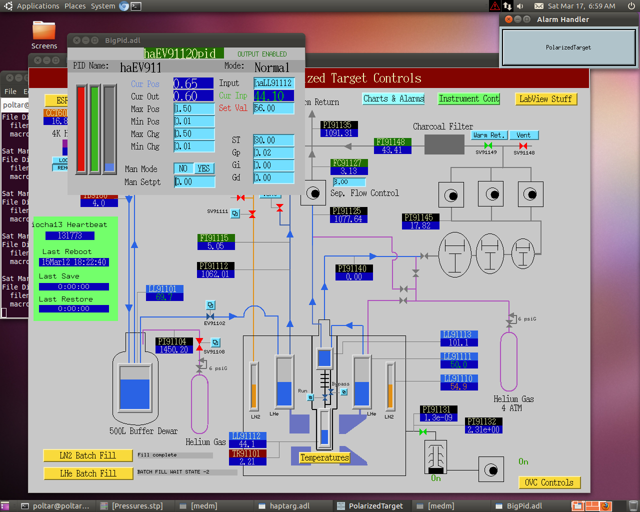
Task: Click the turbo pump icon above On
Action: pos(435,457)
